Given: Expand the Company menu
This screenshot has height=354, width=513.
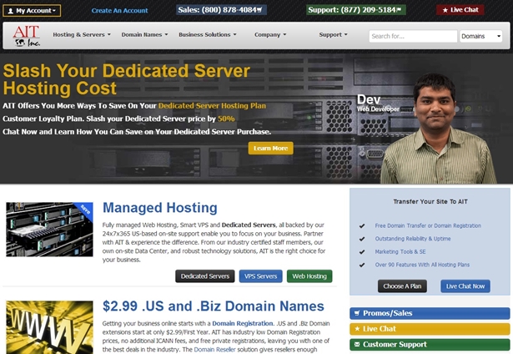Looking at the screenshot, I should (x=270, y=35).
